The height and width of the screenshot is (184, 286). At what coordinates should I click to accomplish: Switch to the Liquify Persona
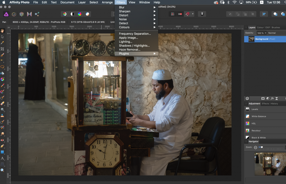[x=14, y=14]
